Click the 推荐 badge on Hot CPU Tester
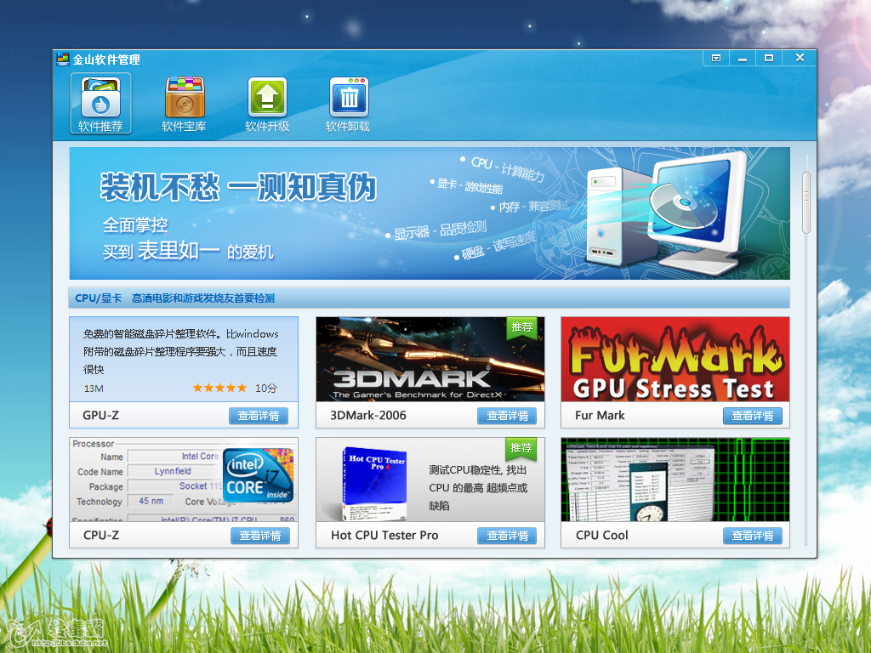This screenshot has height=653, width=871. tap(521, 447)
